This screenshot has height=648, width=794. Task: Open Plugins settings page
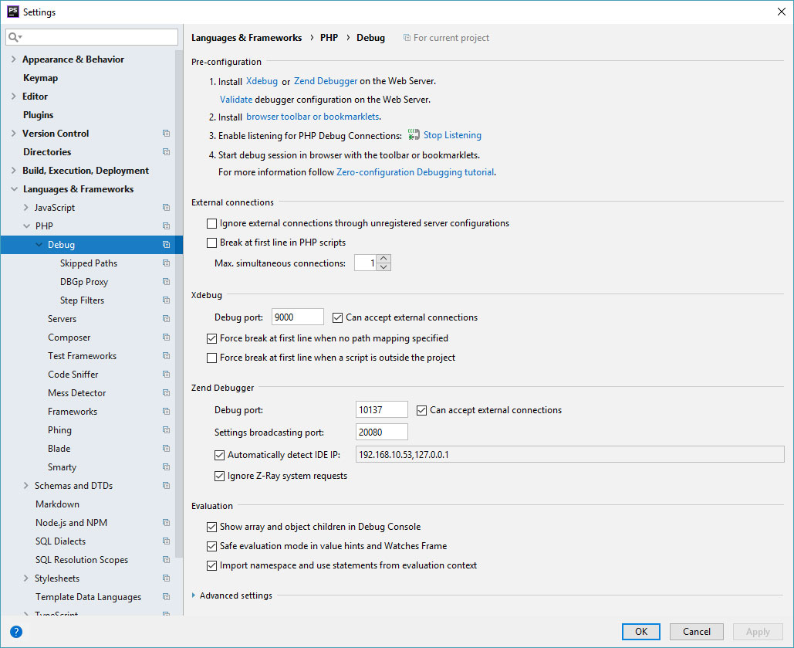point(38,115)
